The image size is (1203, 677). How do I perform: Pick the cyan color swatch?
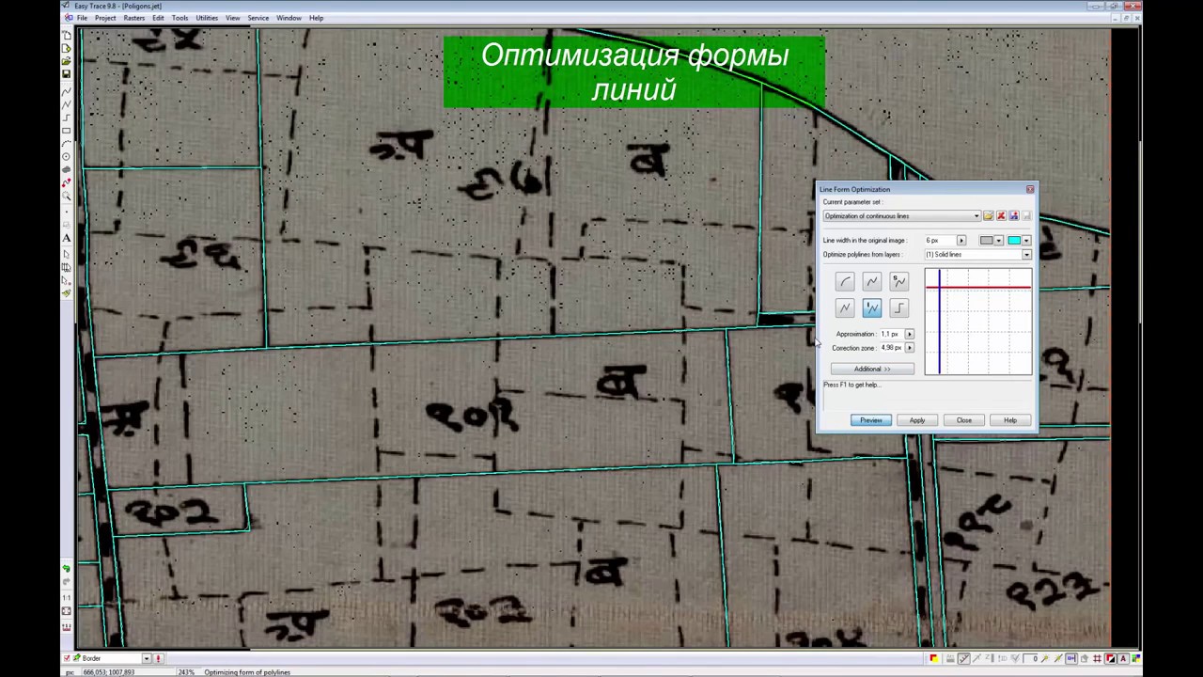tap(1013, 241)
